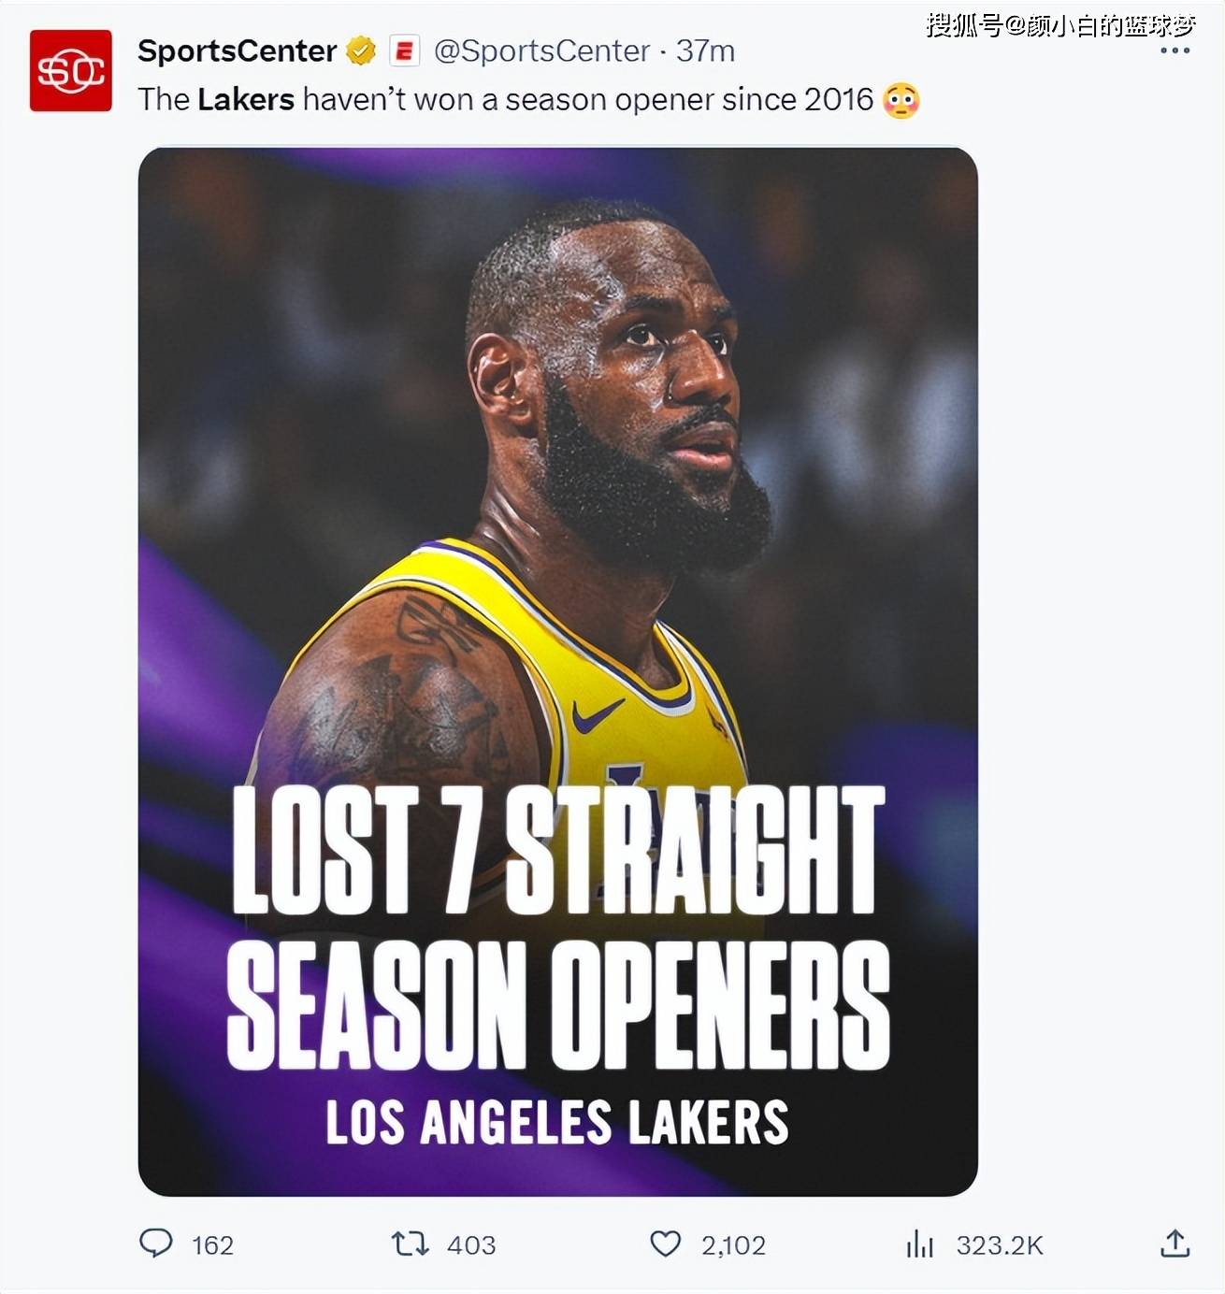The width and height of the screenshot is (1225, 1294).
Task: Click the bold Lakers word in the post
Action: coord(246,99)
